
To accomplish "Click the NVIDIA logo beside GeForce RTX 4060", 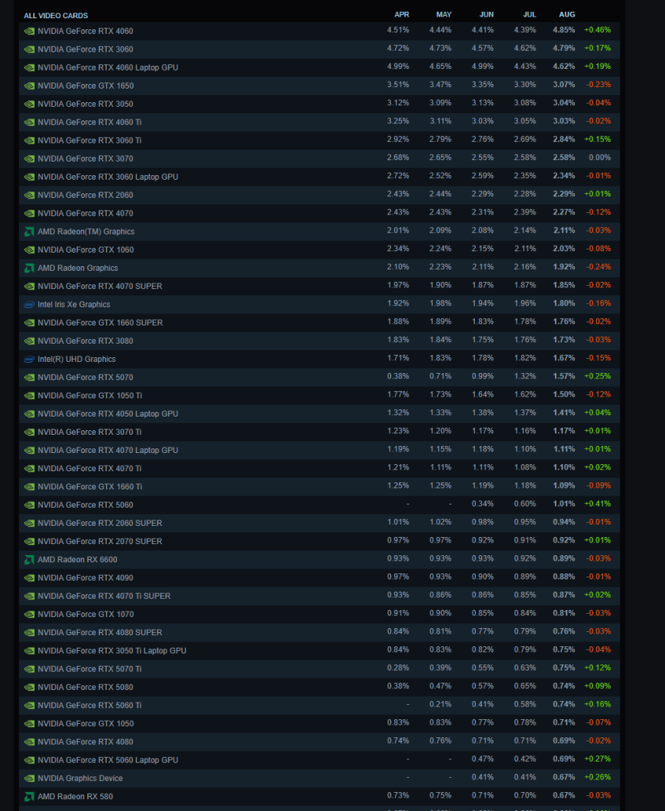I will click(29, 31).
